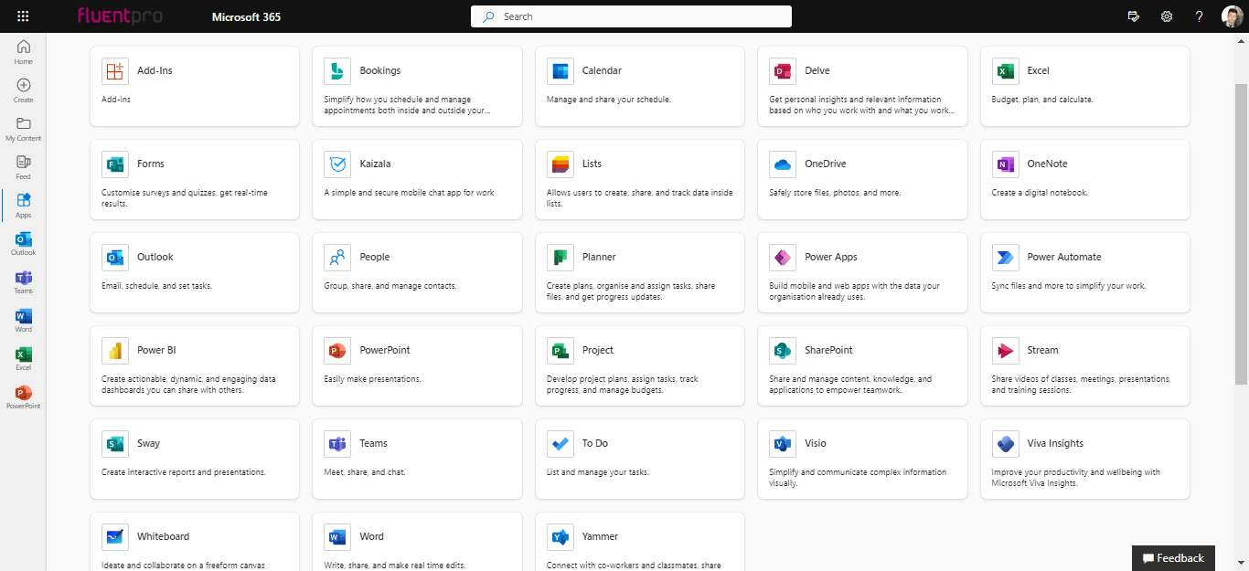Open the Viva Insights icon
Viewport: 1249px width, 571px height.
coord(1005,444)
